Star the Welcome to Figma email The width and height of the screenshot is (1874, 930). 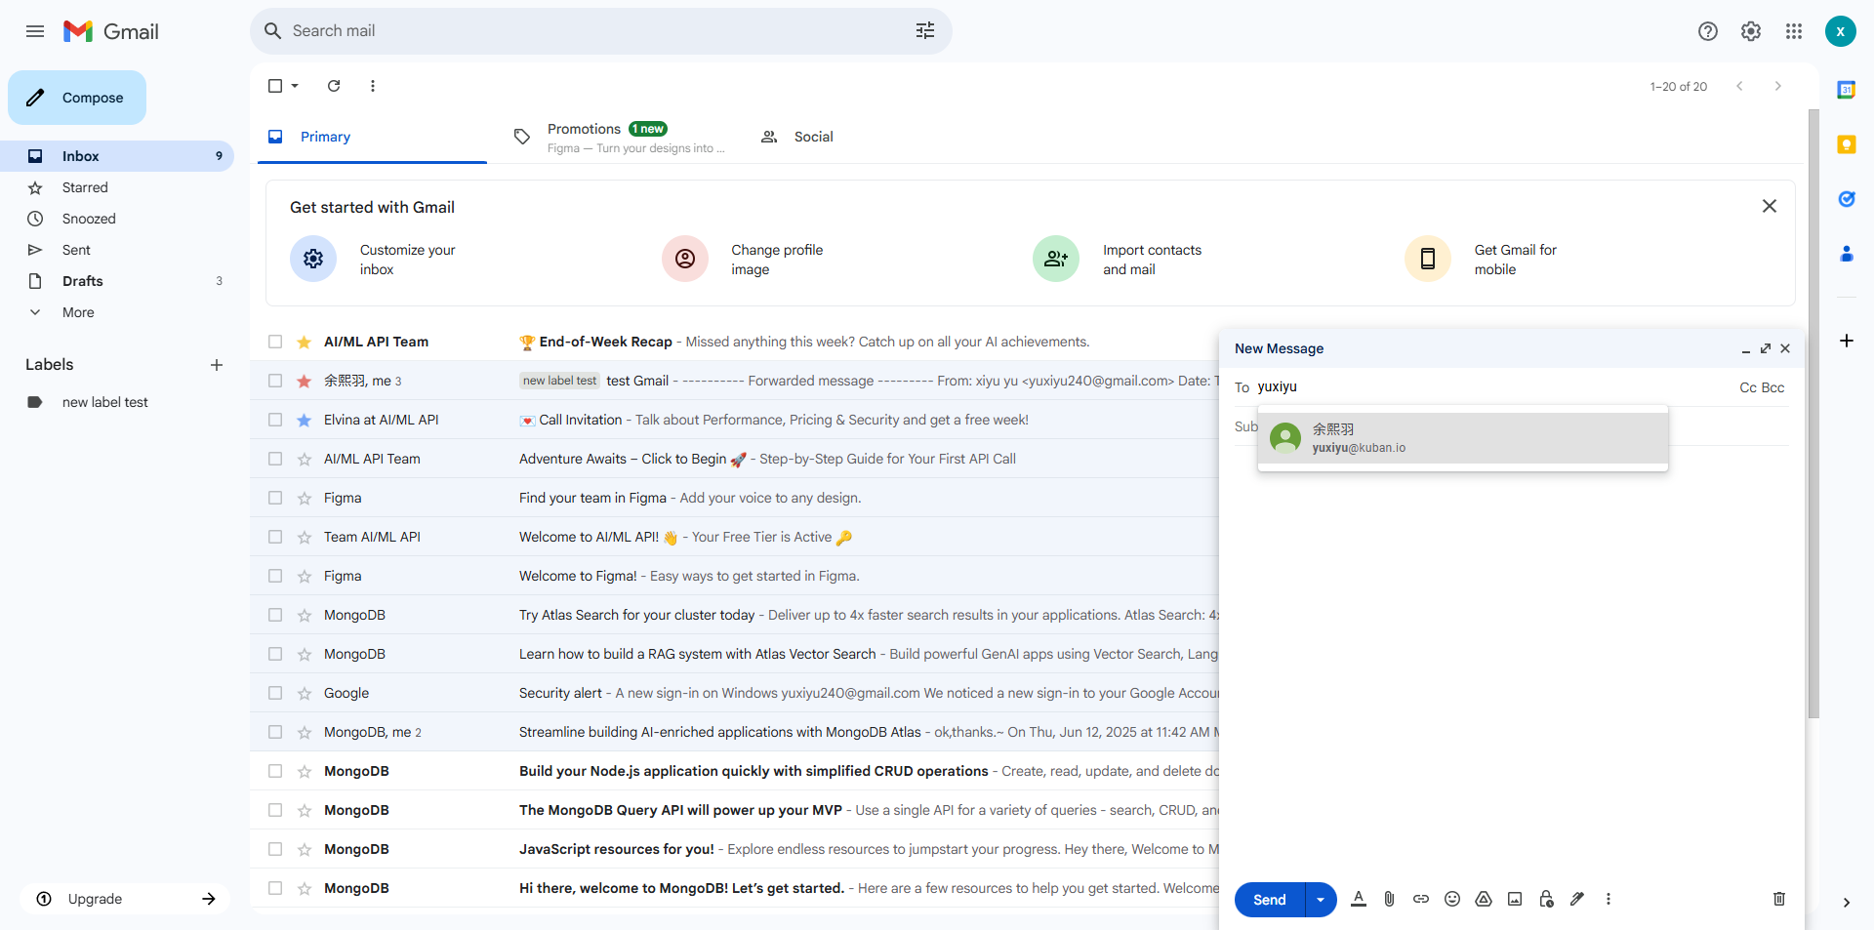(305, 576)
